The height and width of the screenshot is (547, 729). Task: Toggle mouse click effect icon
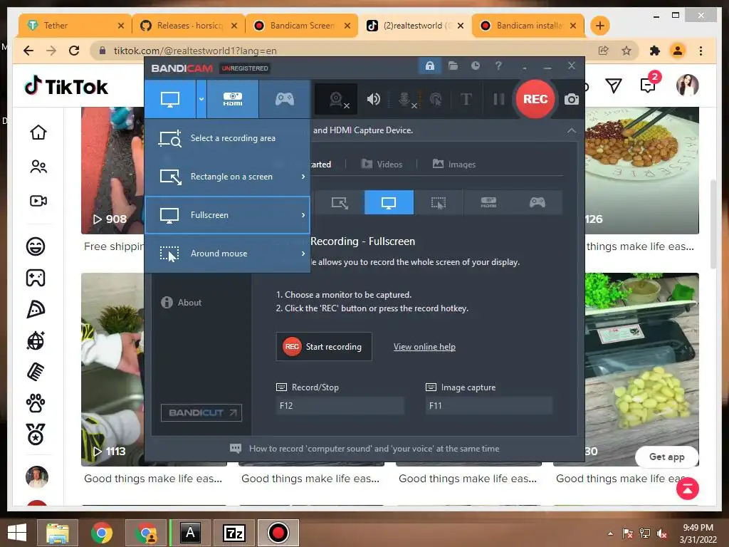[436, 99]
